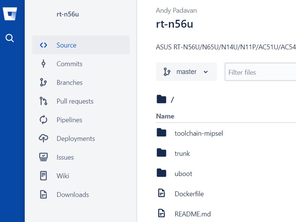Open the master branch dropdown
The height and width of the screenshot is (222, 296).
pos(186,72)
